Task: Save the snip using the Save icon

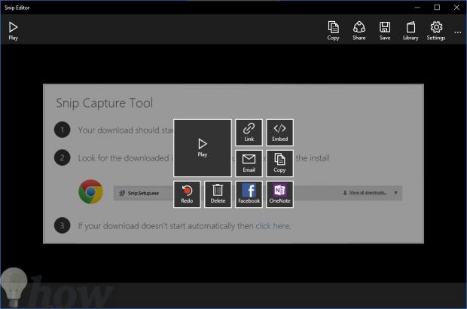Action: (384, 30)
